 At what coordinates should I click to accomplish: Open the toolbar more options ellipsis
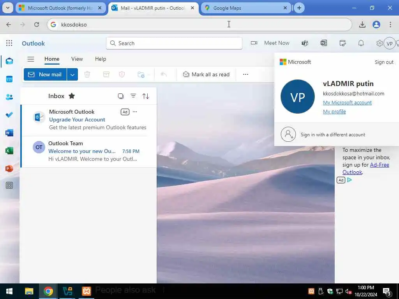245,74
